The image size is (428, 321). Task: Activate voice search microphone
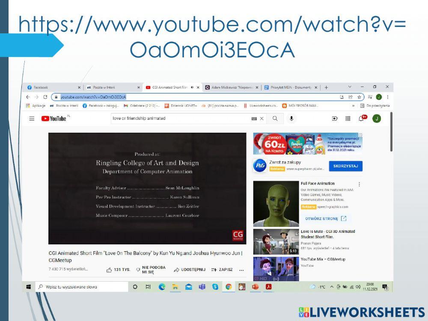point(291,119)
